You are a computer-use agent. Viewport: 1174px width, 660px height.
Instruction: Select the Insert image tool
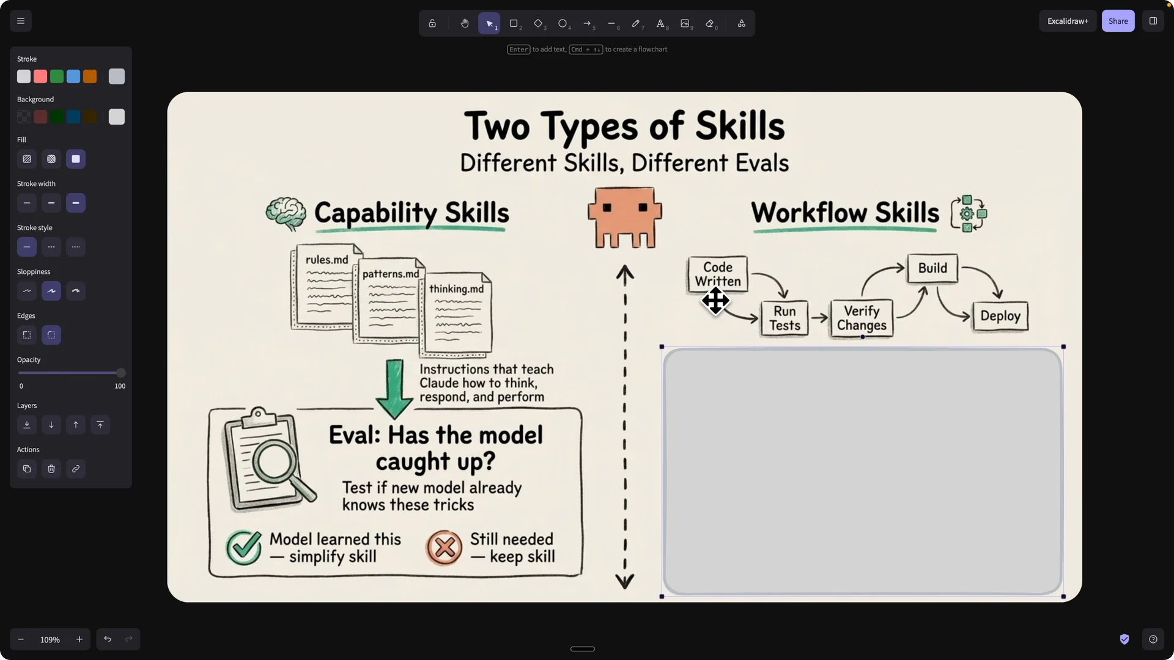coord(685,23)
